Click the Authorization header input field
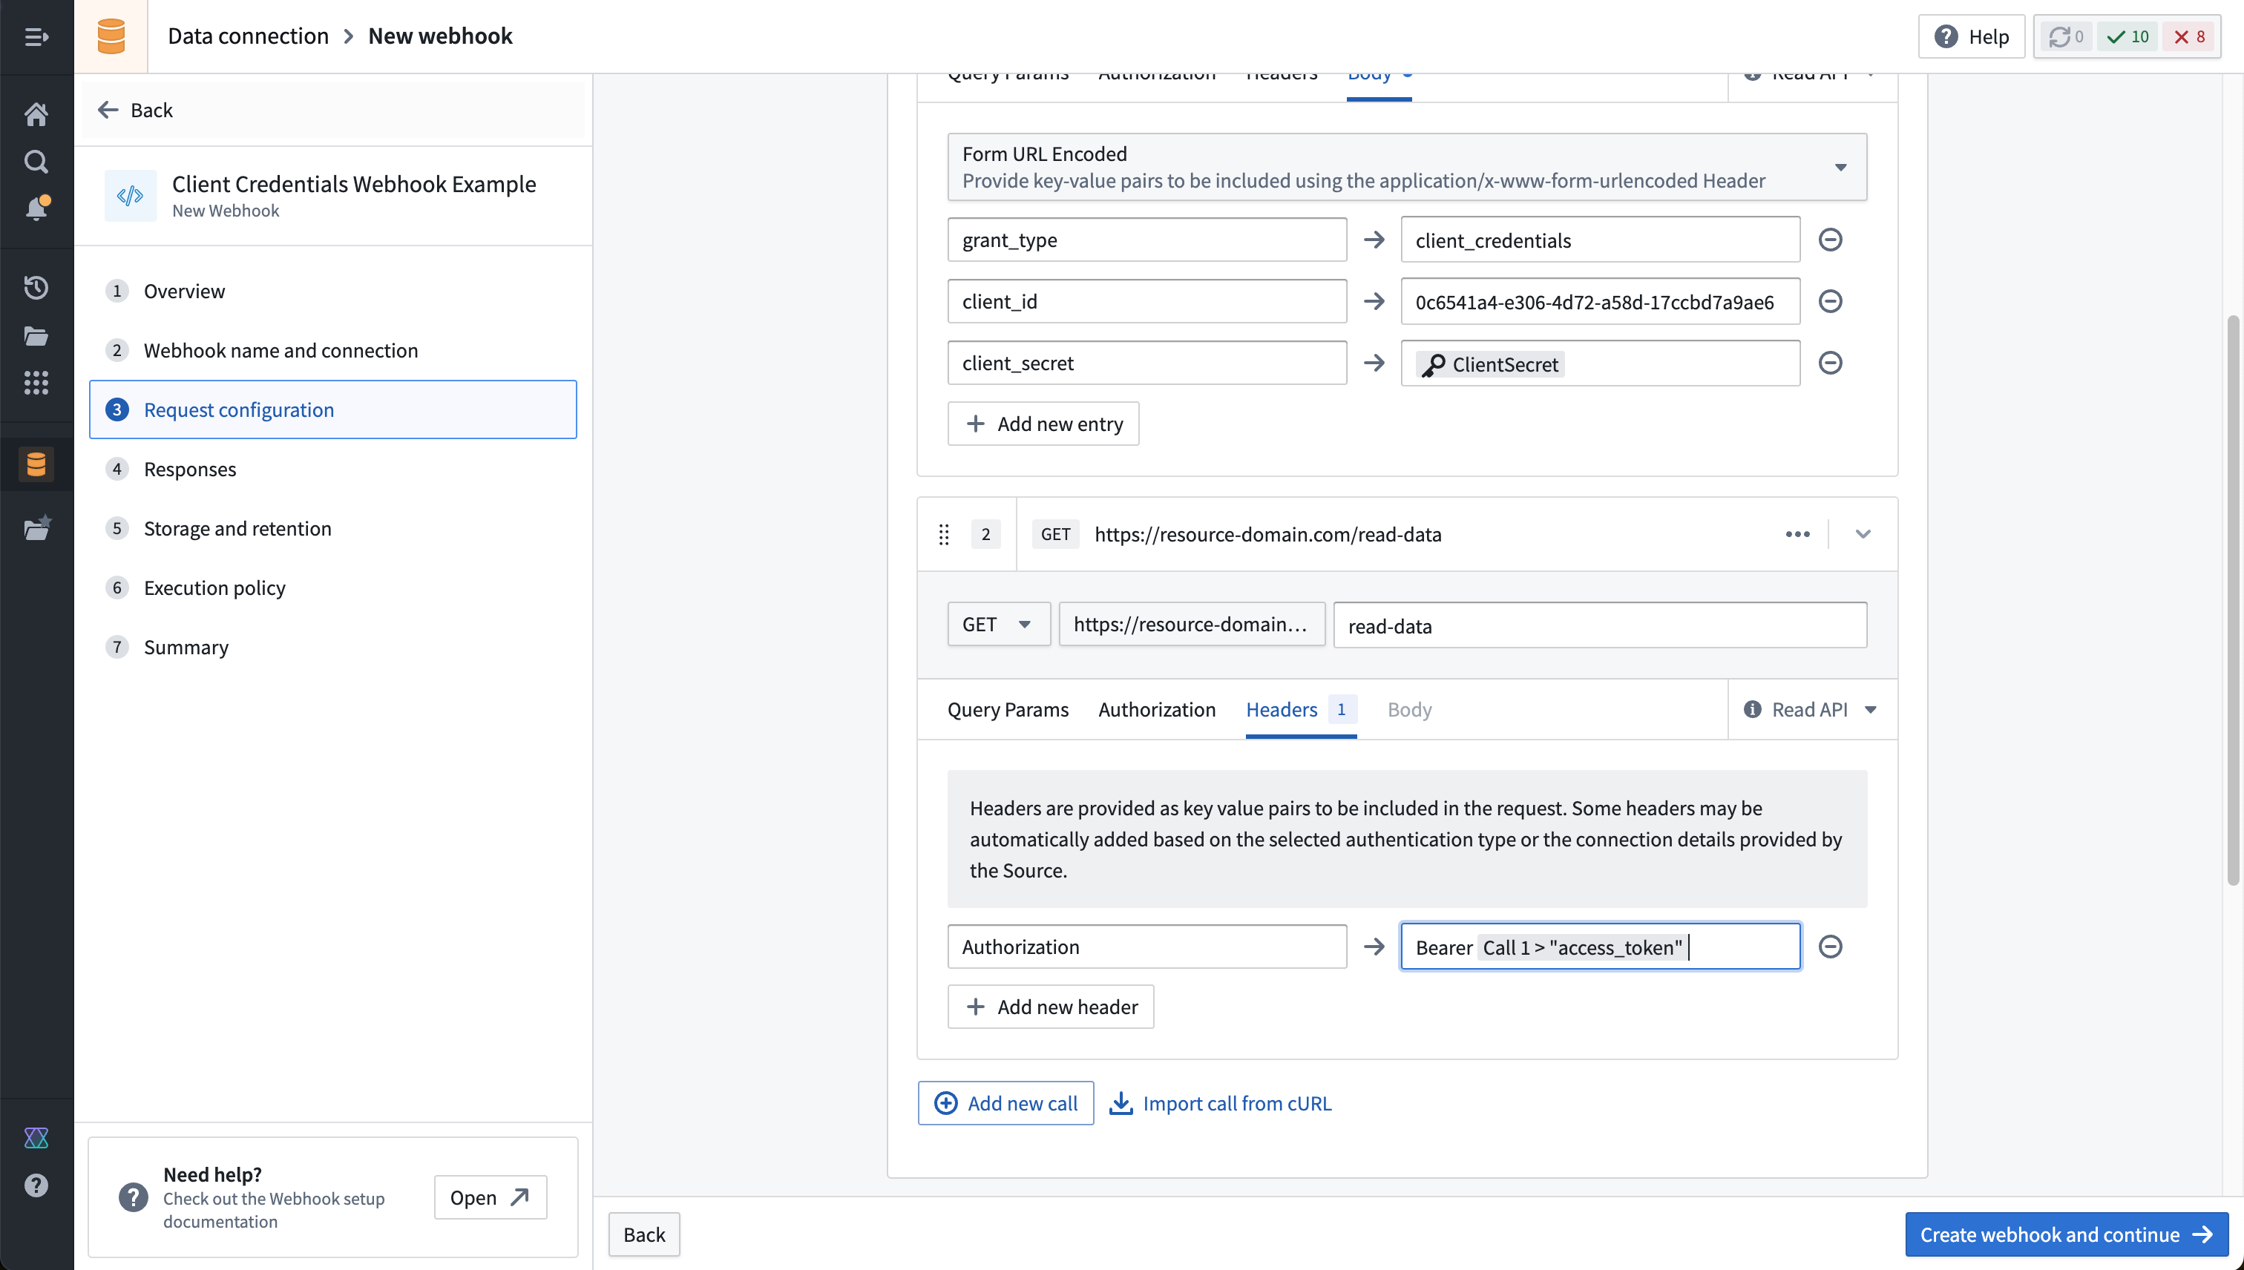 coord(1148,947)
